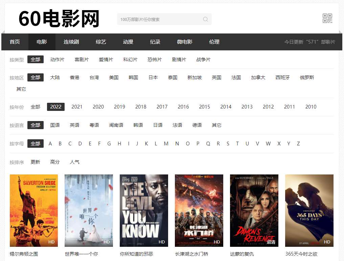The height and width of the screenshot is (261, 344).
Task: Filter by type 动作片
Action: tap(57, 60)
